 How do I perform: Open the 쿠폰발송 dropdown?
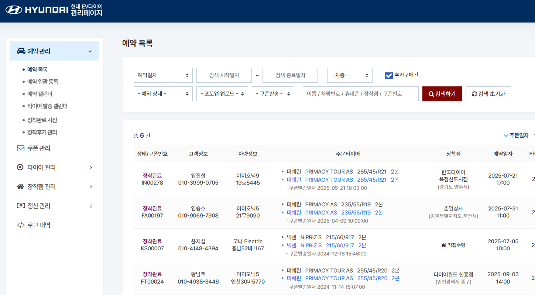click(x=273, y=94)
